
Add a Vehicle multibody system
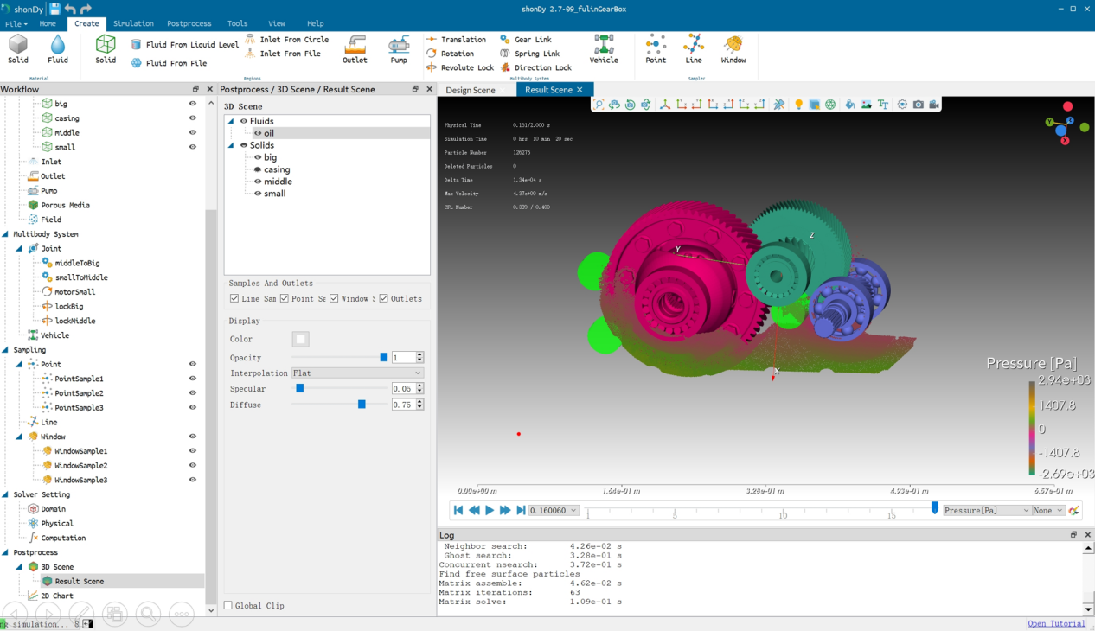pos(604,49)
